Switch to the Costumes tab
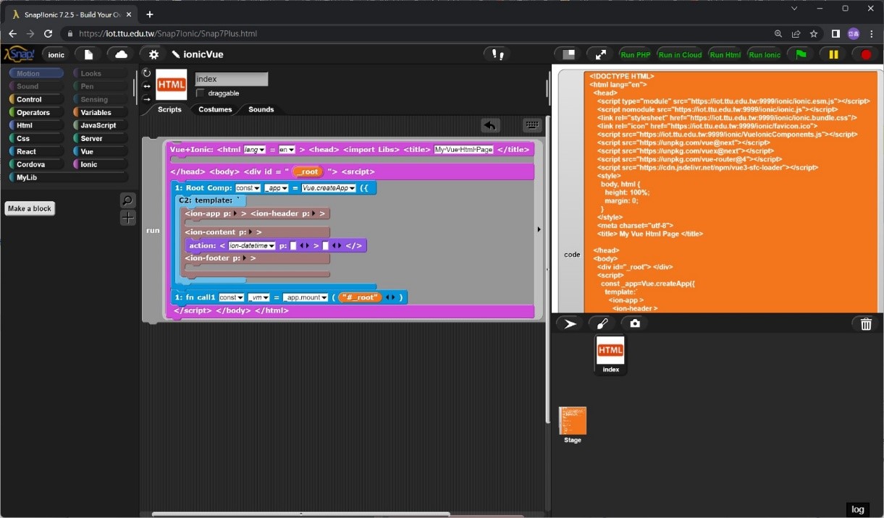Viewport: 884px width, 518px height. click(x=215, y=109)
